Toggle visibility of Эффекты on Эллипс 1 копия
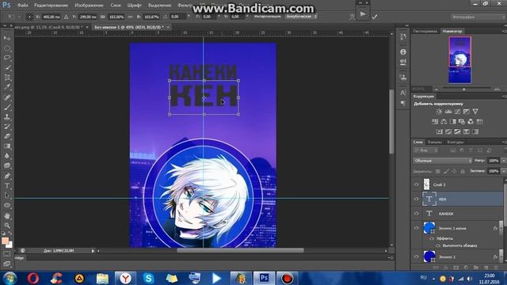Viewport: 507px width, 285px height. (432, 238)
